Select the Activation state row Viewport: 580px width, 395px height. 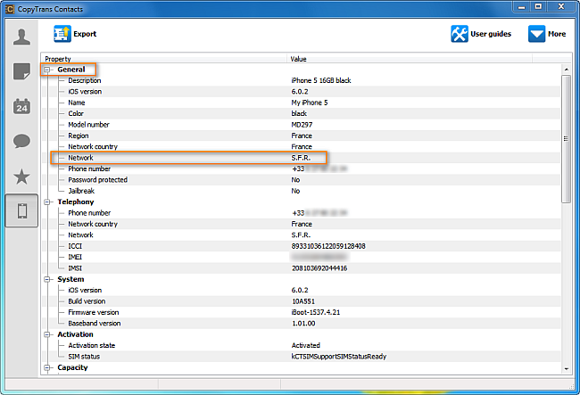coord(302,345)
